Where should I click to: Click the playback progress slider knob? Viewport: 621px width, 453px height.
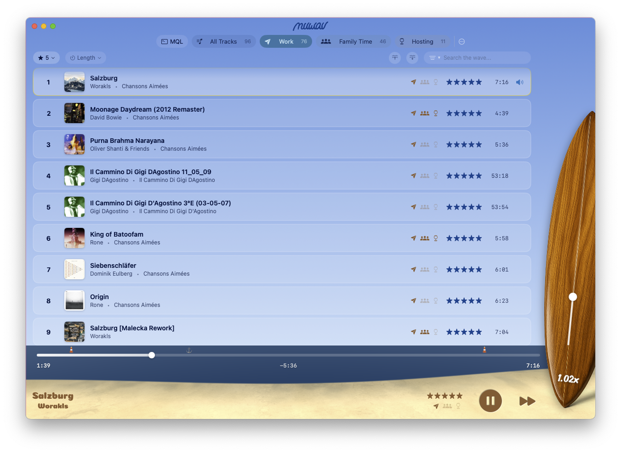pyautogui.click(x=152, y=355)
